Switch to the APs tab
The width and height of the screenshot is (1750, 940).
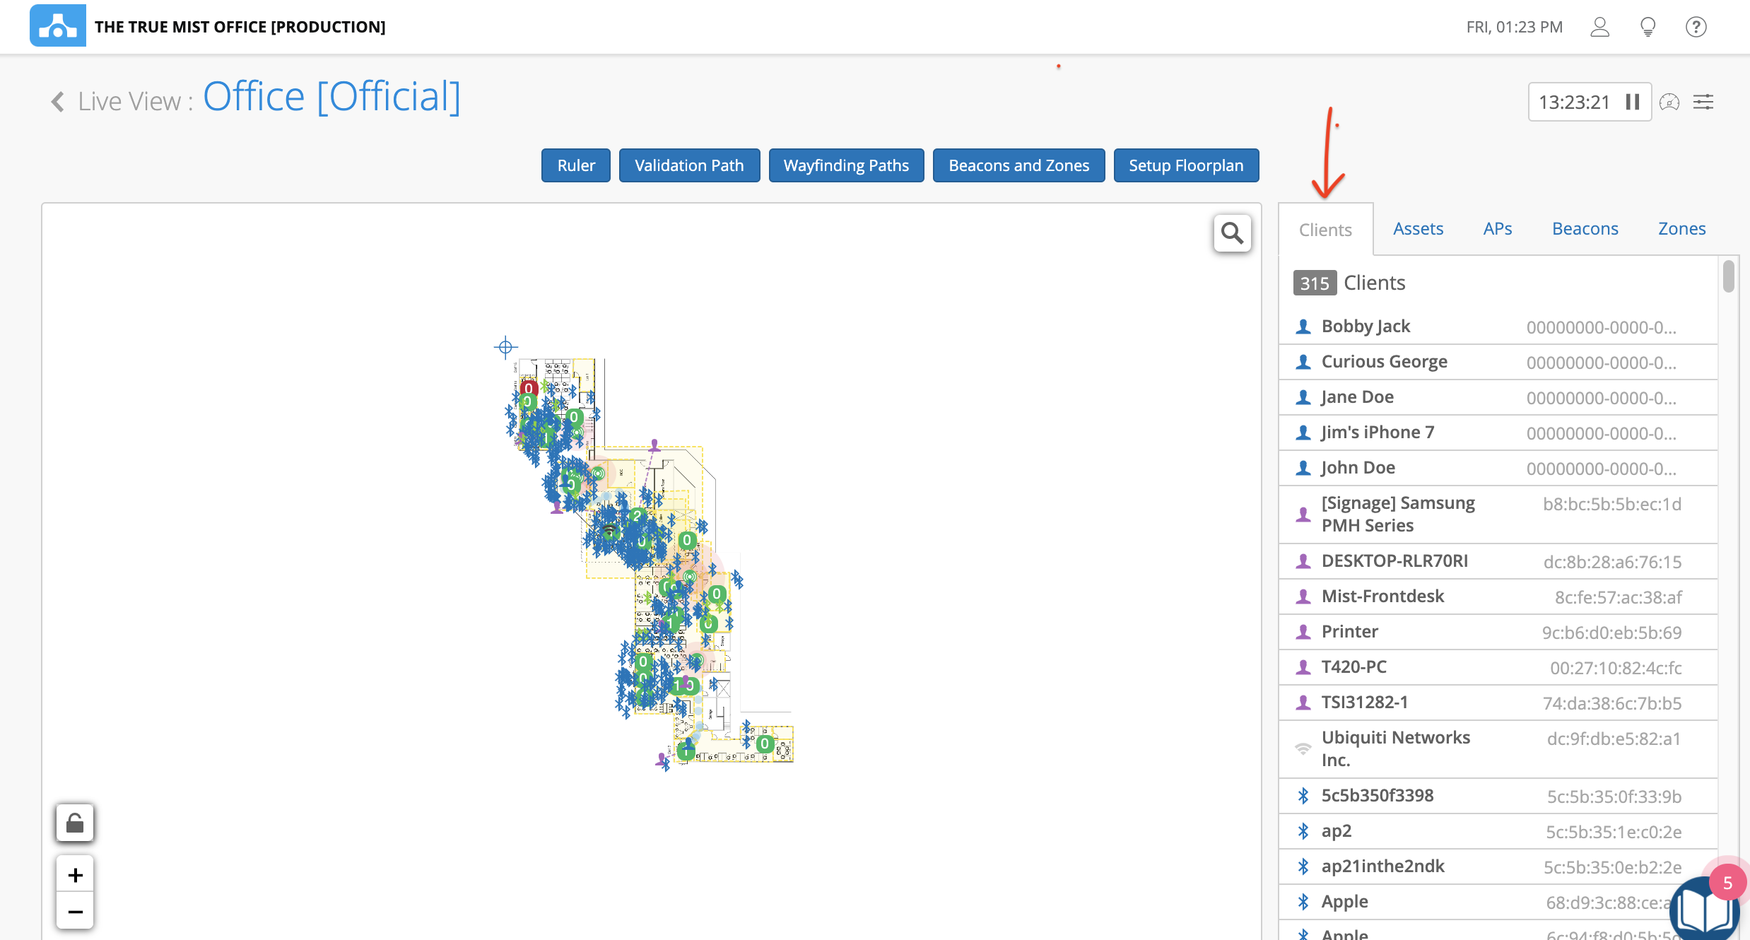click(1497, 228)
